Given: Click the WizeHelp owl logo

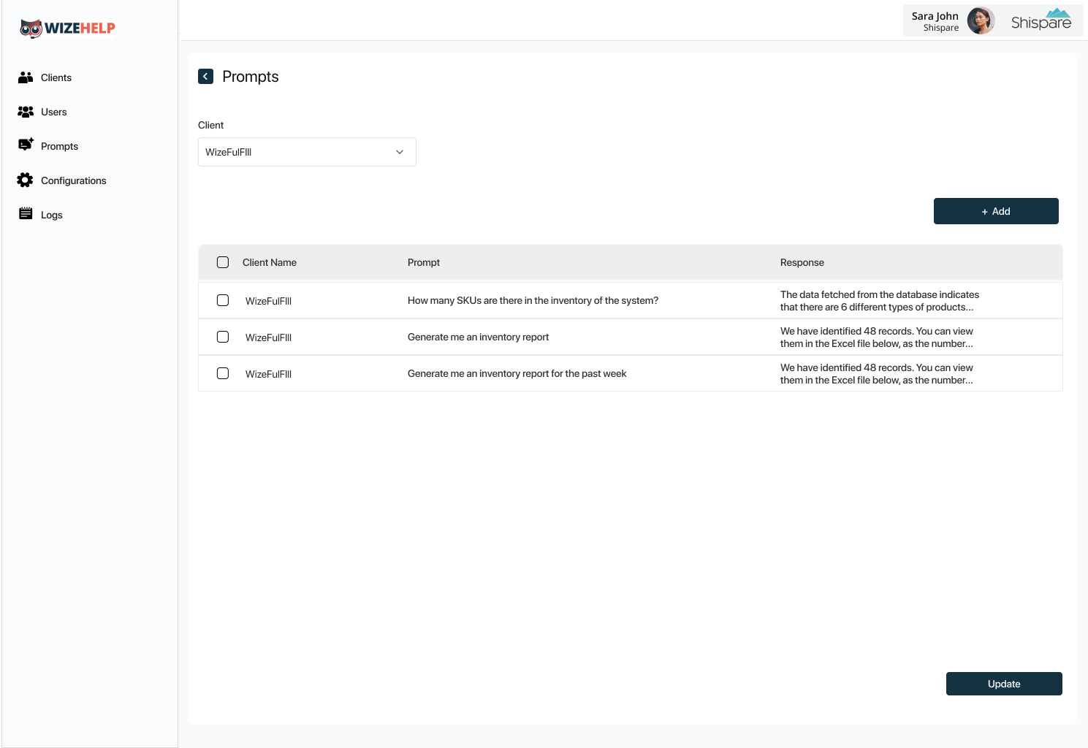Looking at the screenshot, I should [x=31, y=28].
